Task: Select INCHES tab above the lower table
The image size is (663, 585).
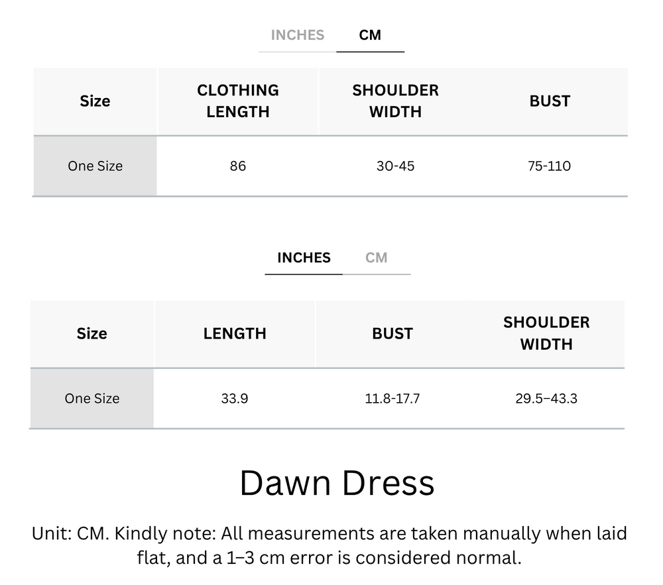Action: click(x=303, y=258)
